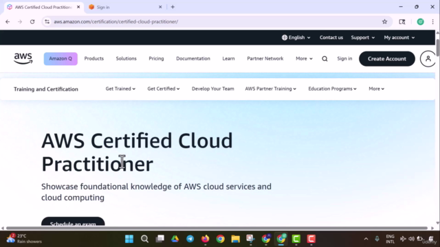The width and height of the screenshot is (440, 247).
Task: Open Snipping Tool from the taskbar
Action: tap(250, 239)
